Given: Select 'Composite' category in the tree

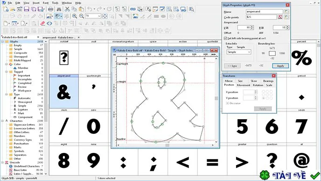Looking at the screenshot, I should [20, 53].
